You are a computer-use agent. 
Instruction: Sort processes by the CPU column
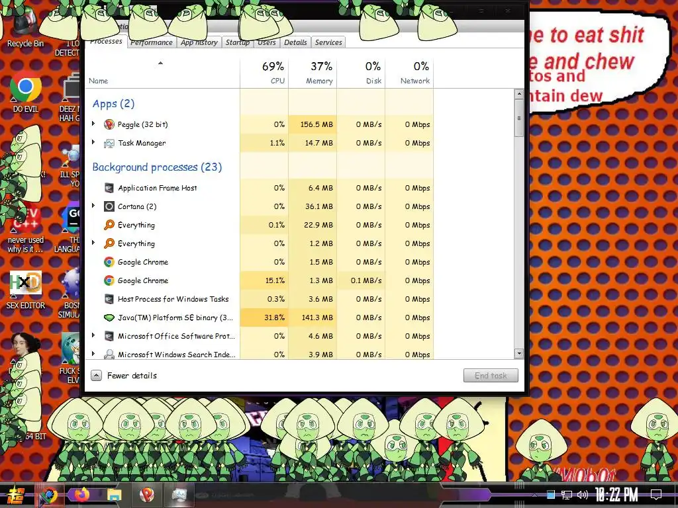pyautogui.click(x=264, y=73)
